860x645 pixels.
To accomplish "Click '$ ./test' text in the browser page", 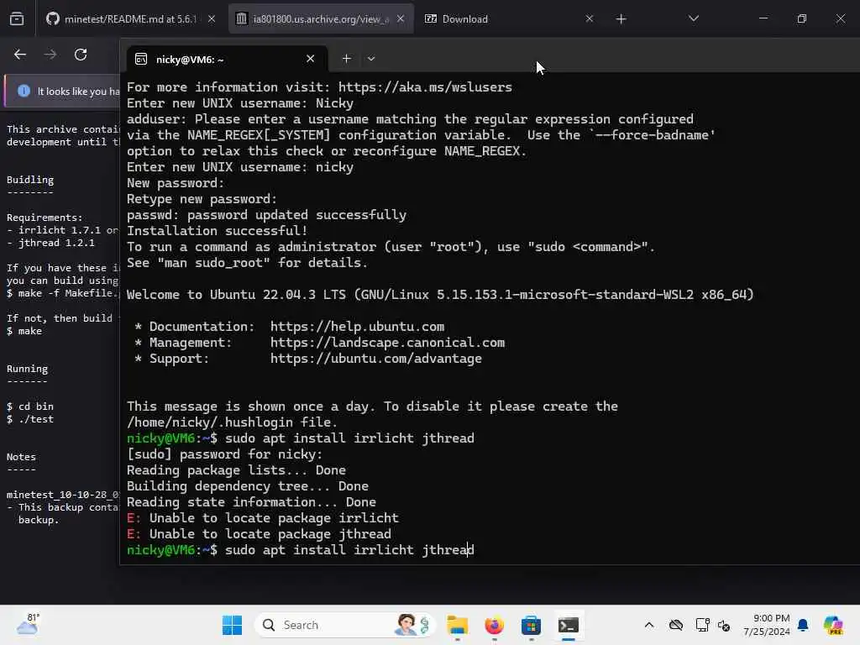I will (x=30, y=419).
